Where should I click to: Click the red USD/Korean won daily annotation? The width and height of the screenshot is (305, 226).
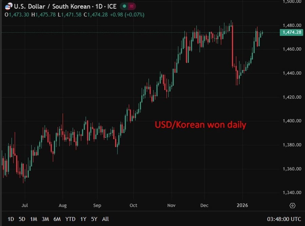pyautogui.click(x=200, y=125)
